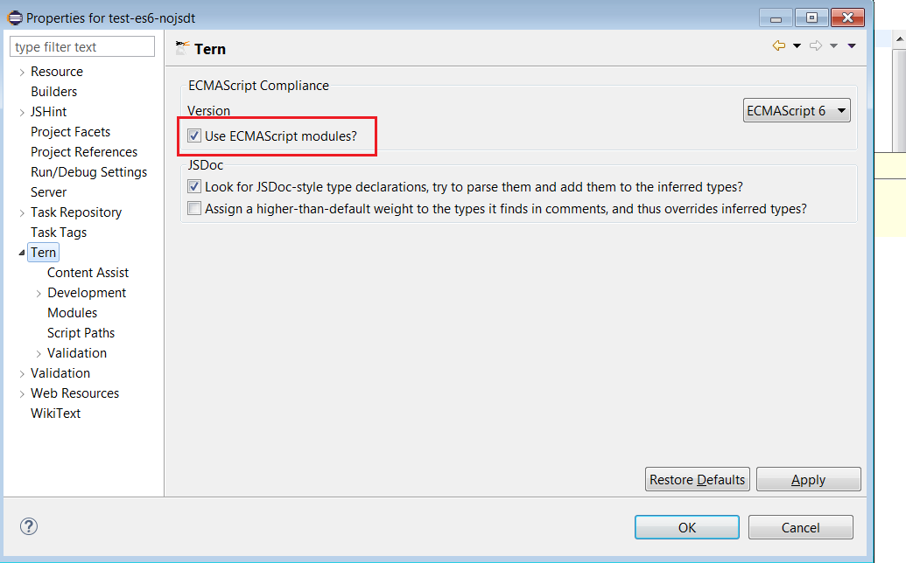Click Restore Defaults button
This screenshot has height=563, width=906.
pyautogui.click(x=697, y=479)
